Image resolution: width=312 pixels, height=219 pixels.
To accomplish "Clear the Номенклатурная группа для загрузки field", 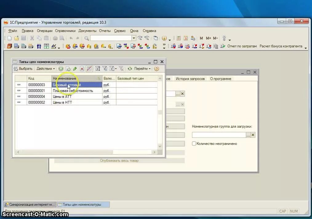I will point(253,135).
